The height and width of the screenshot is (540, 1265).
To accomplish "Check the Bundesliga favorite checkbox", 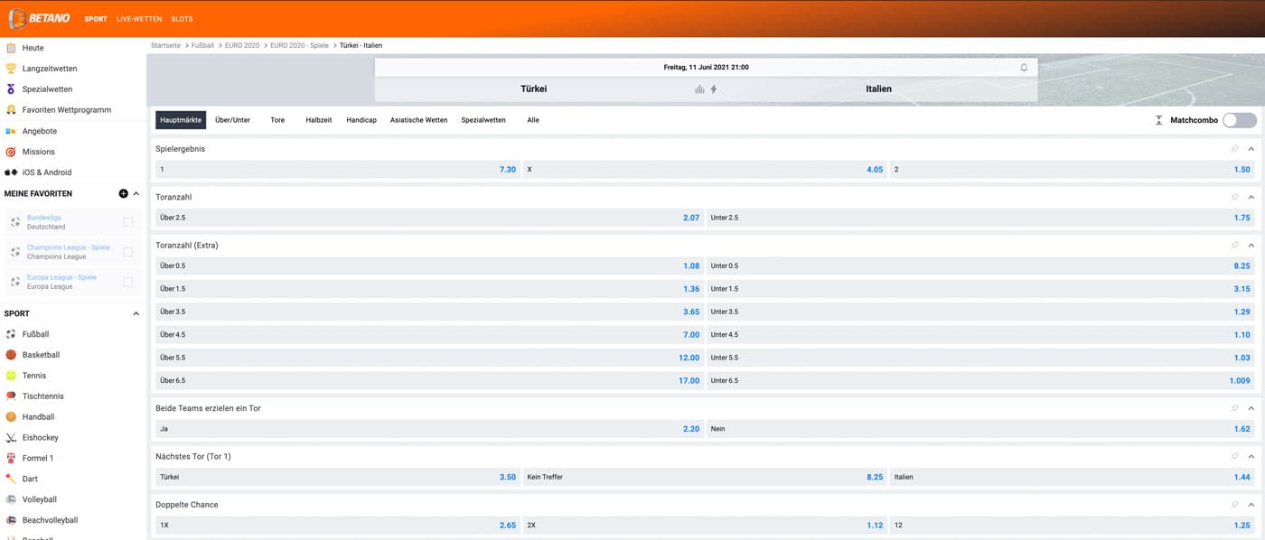I will point(127,222).
